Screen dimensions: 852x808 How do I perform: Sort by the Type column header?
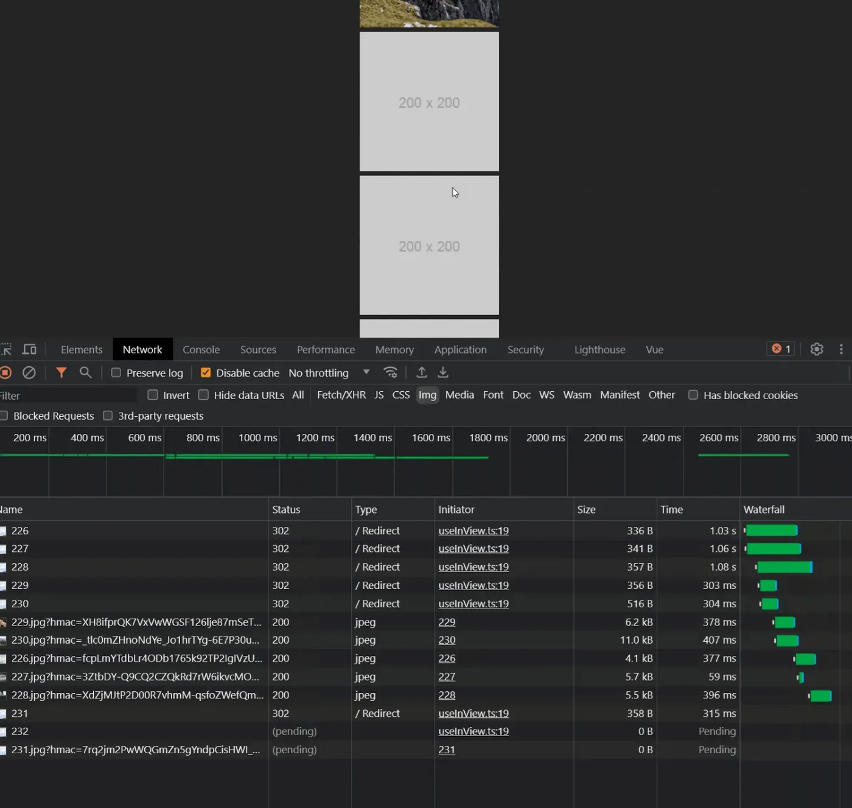pyautogui.click(x=393, y=509)
